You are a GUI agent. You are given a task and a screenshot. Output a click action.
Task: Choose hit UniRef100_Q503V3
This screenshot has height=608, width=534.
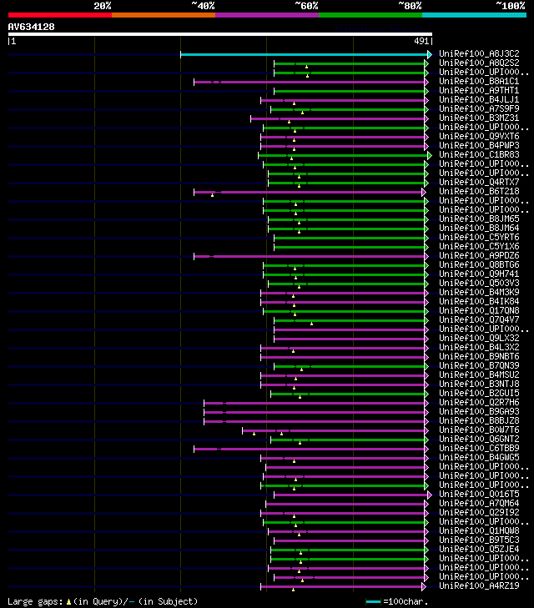pos(479,283)
